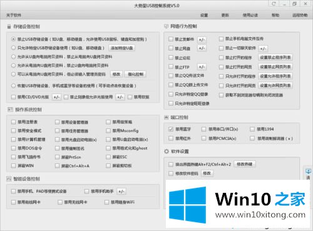Open the 使用必读 menu
The image size is (313, 231).
coord(250,15)
